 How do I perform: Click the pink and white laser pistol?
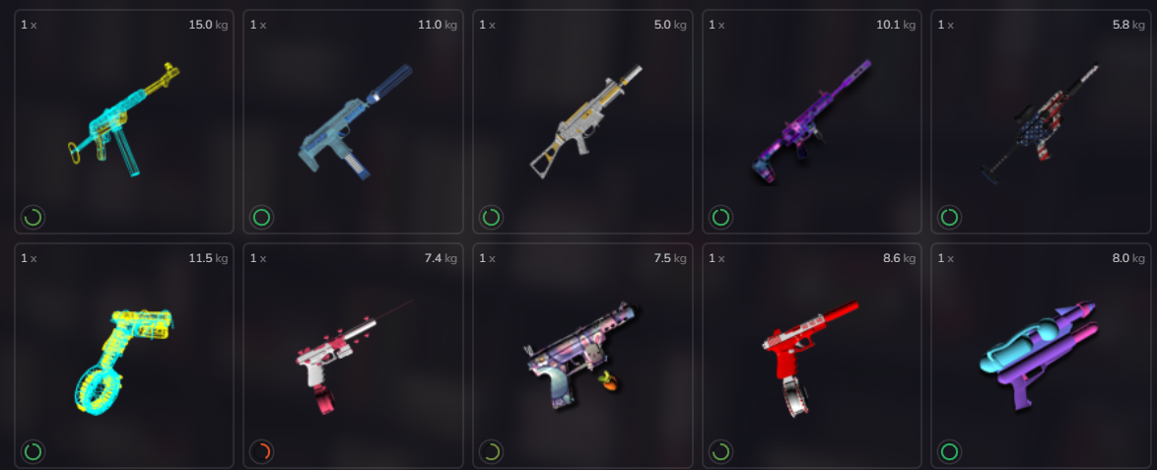tap(353, 357)
